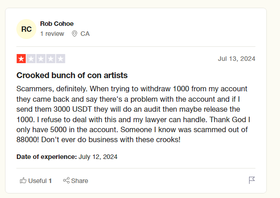This screenshot has width=280, height=198.
Task: Click the fifth gray rating star
Action: [x=60, y=59]
